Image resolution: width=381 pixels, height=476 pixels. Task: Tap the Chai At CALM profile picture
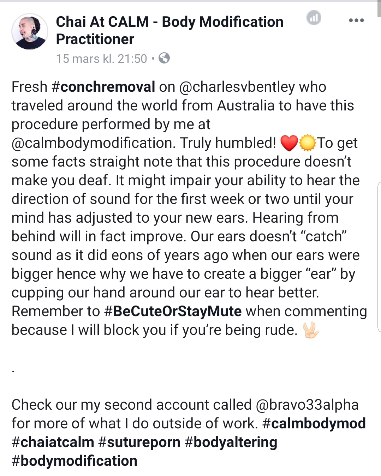point(30,31)
